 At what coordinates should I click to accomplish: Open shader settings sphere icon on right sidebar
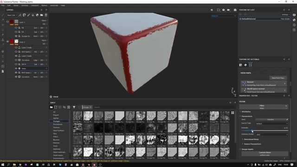[x=294, y=20]
